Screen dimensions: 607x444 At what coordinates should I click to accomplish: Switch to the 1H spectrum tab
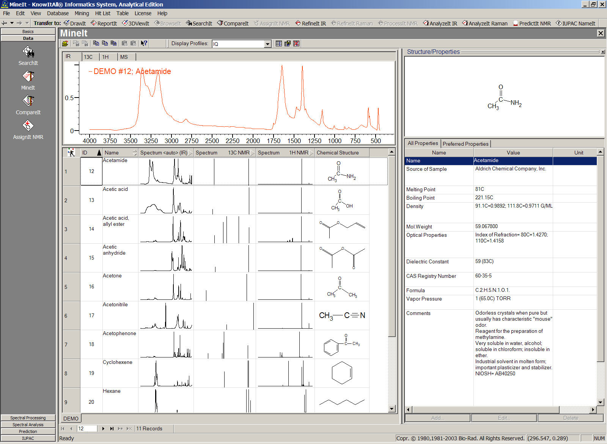(107, 57)
